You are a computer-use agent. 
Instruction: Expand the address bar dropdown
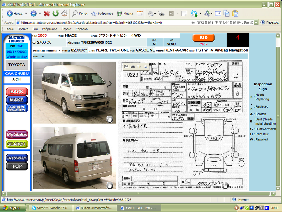coord(256,23)
